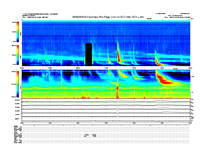This screenshot has height=158, width=205.
Task: Click the 16:00 tick under RAD1 spectrogram
Action: pyautogui.click(x=134, y=68)
